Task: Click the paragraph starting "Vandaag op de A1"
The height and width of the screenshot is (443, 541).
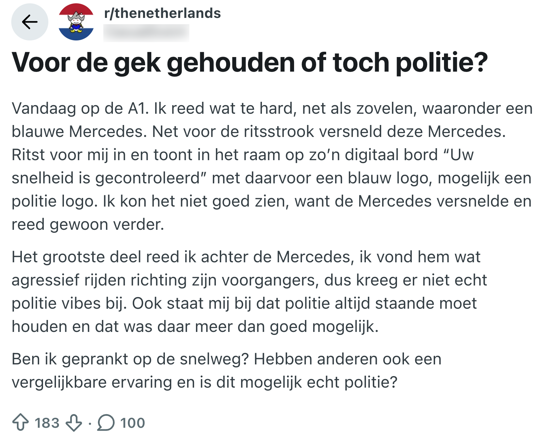Action: point(271,166)
